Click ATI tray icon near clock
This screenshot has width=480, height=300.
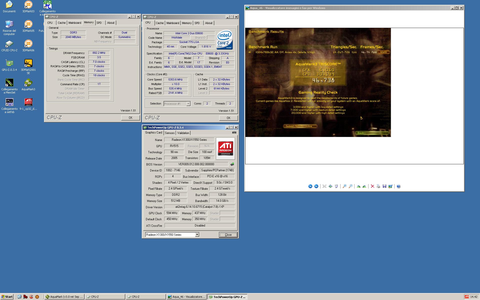466,297
